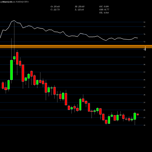Select the high price text H: 23.63
The height and width of the screenshot is (152, 152).
coord(80,7)
